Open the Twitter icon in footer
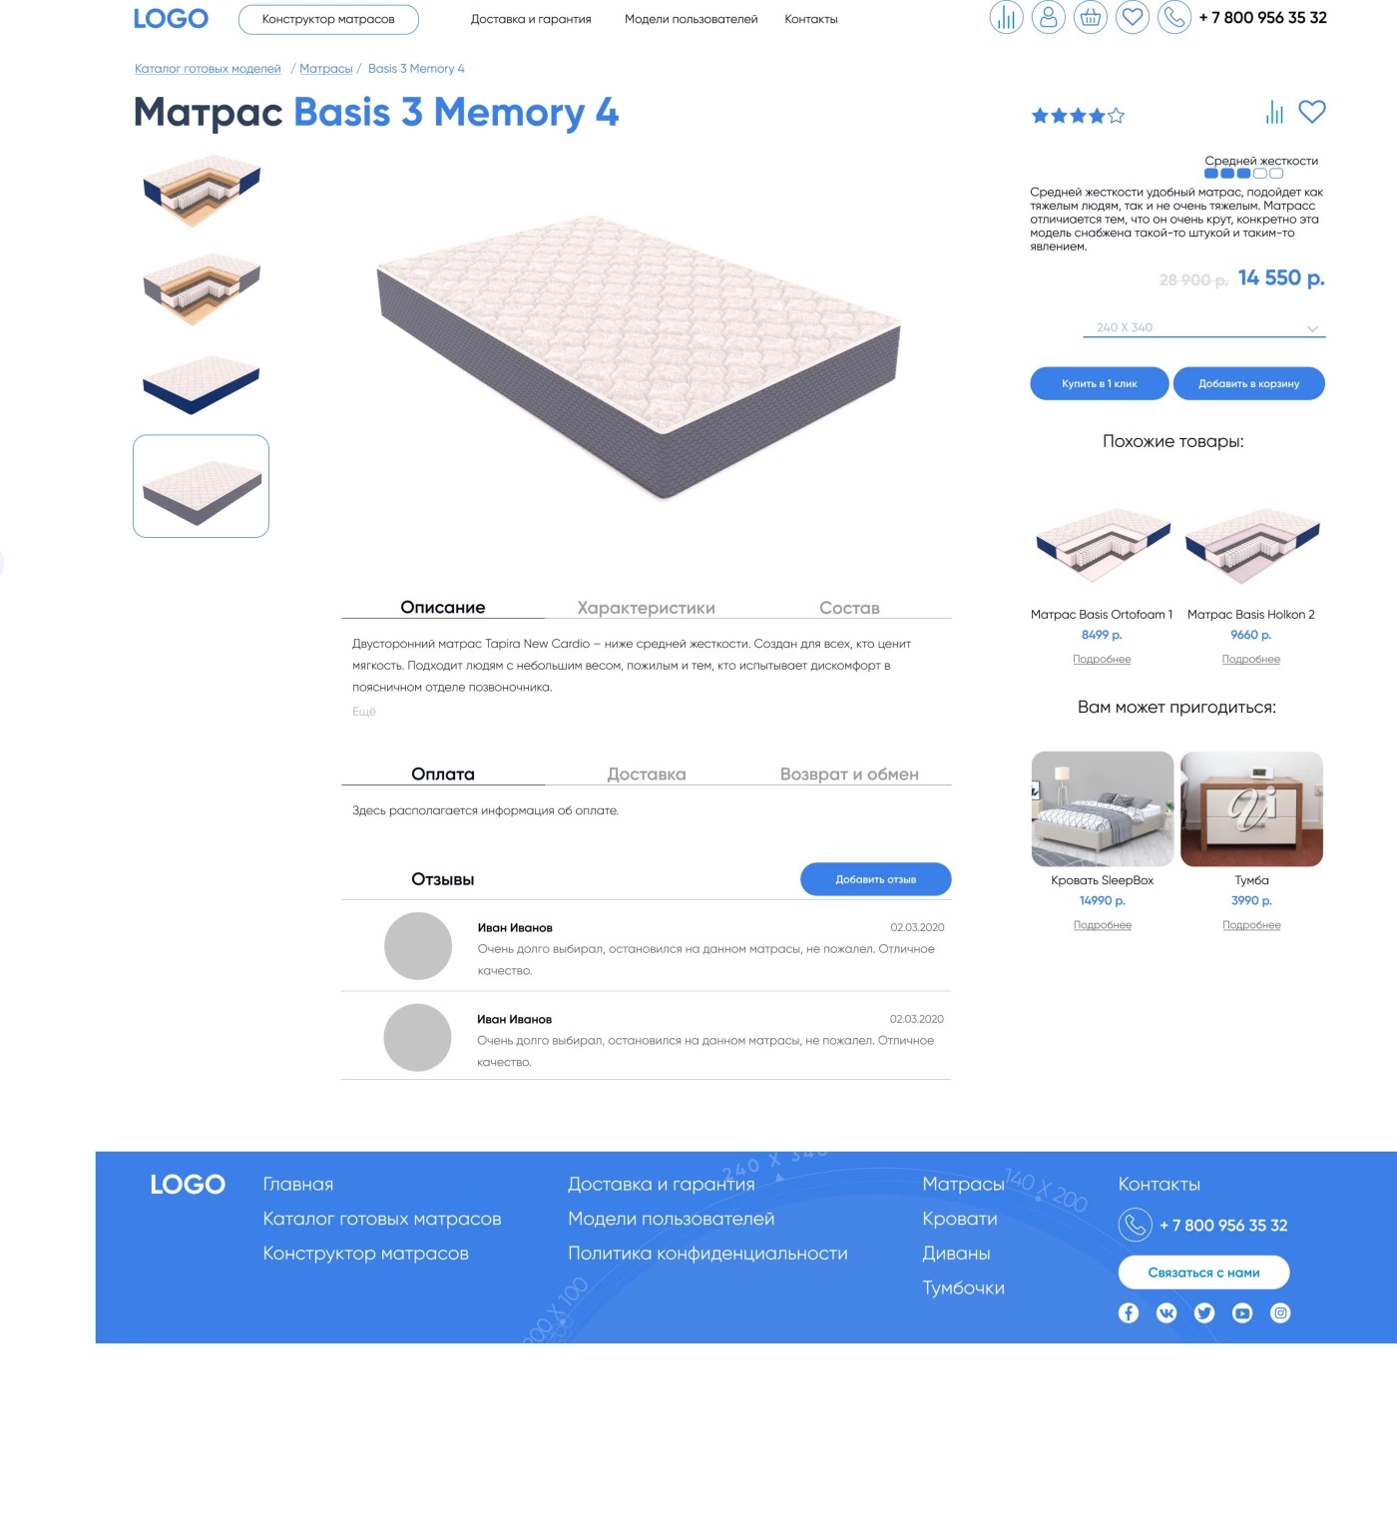1397x1534 pixels. tap(1204, 1312)
